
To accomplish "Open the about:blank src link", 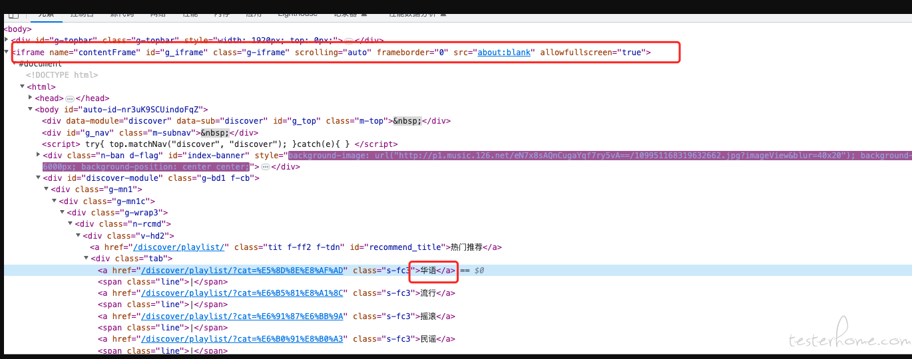I will click(504, 52).
